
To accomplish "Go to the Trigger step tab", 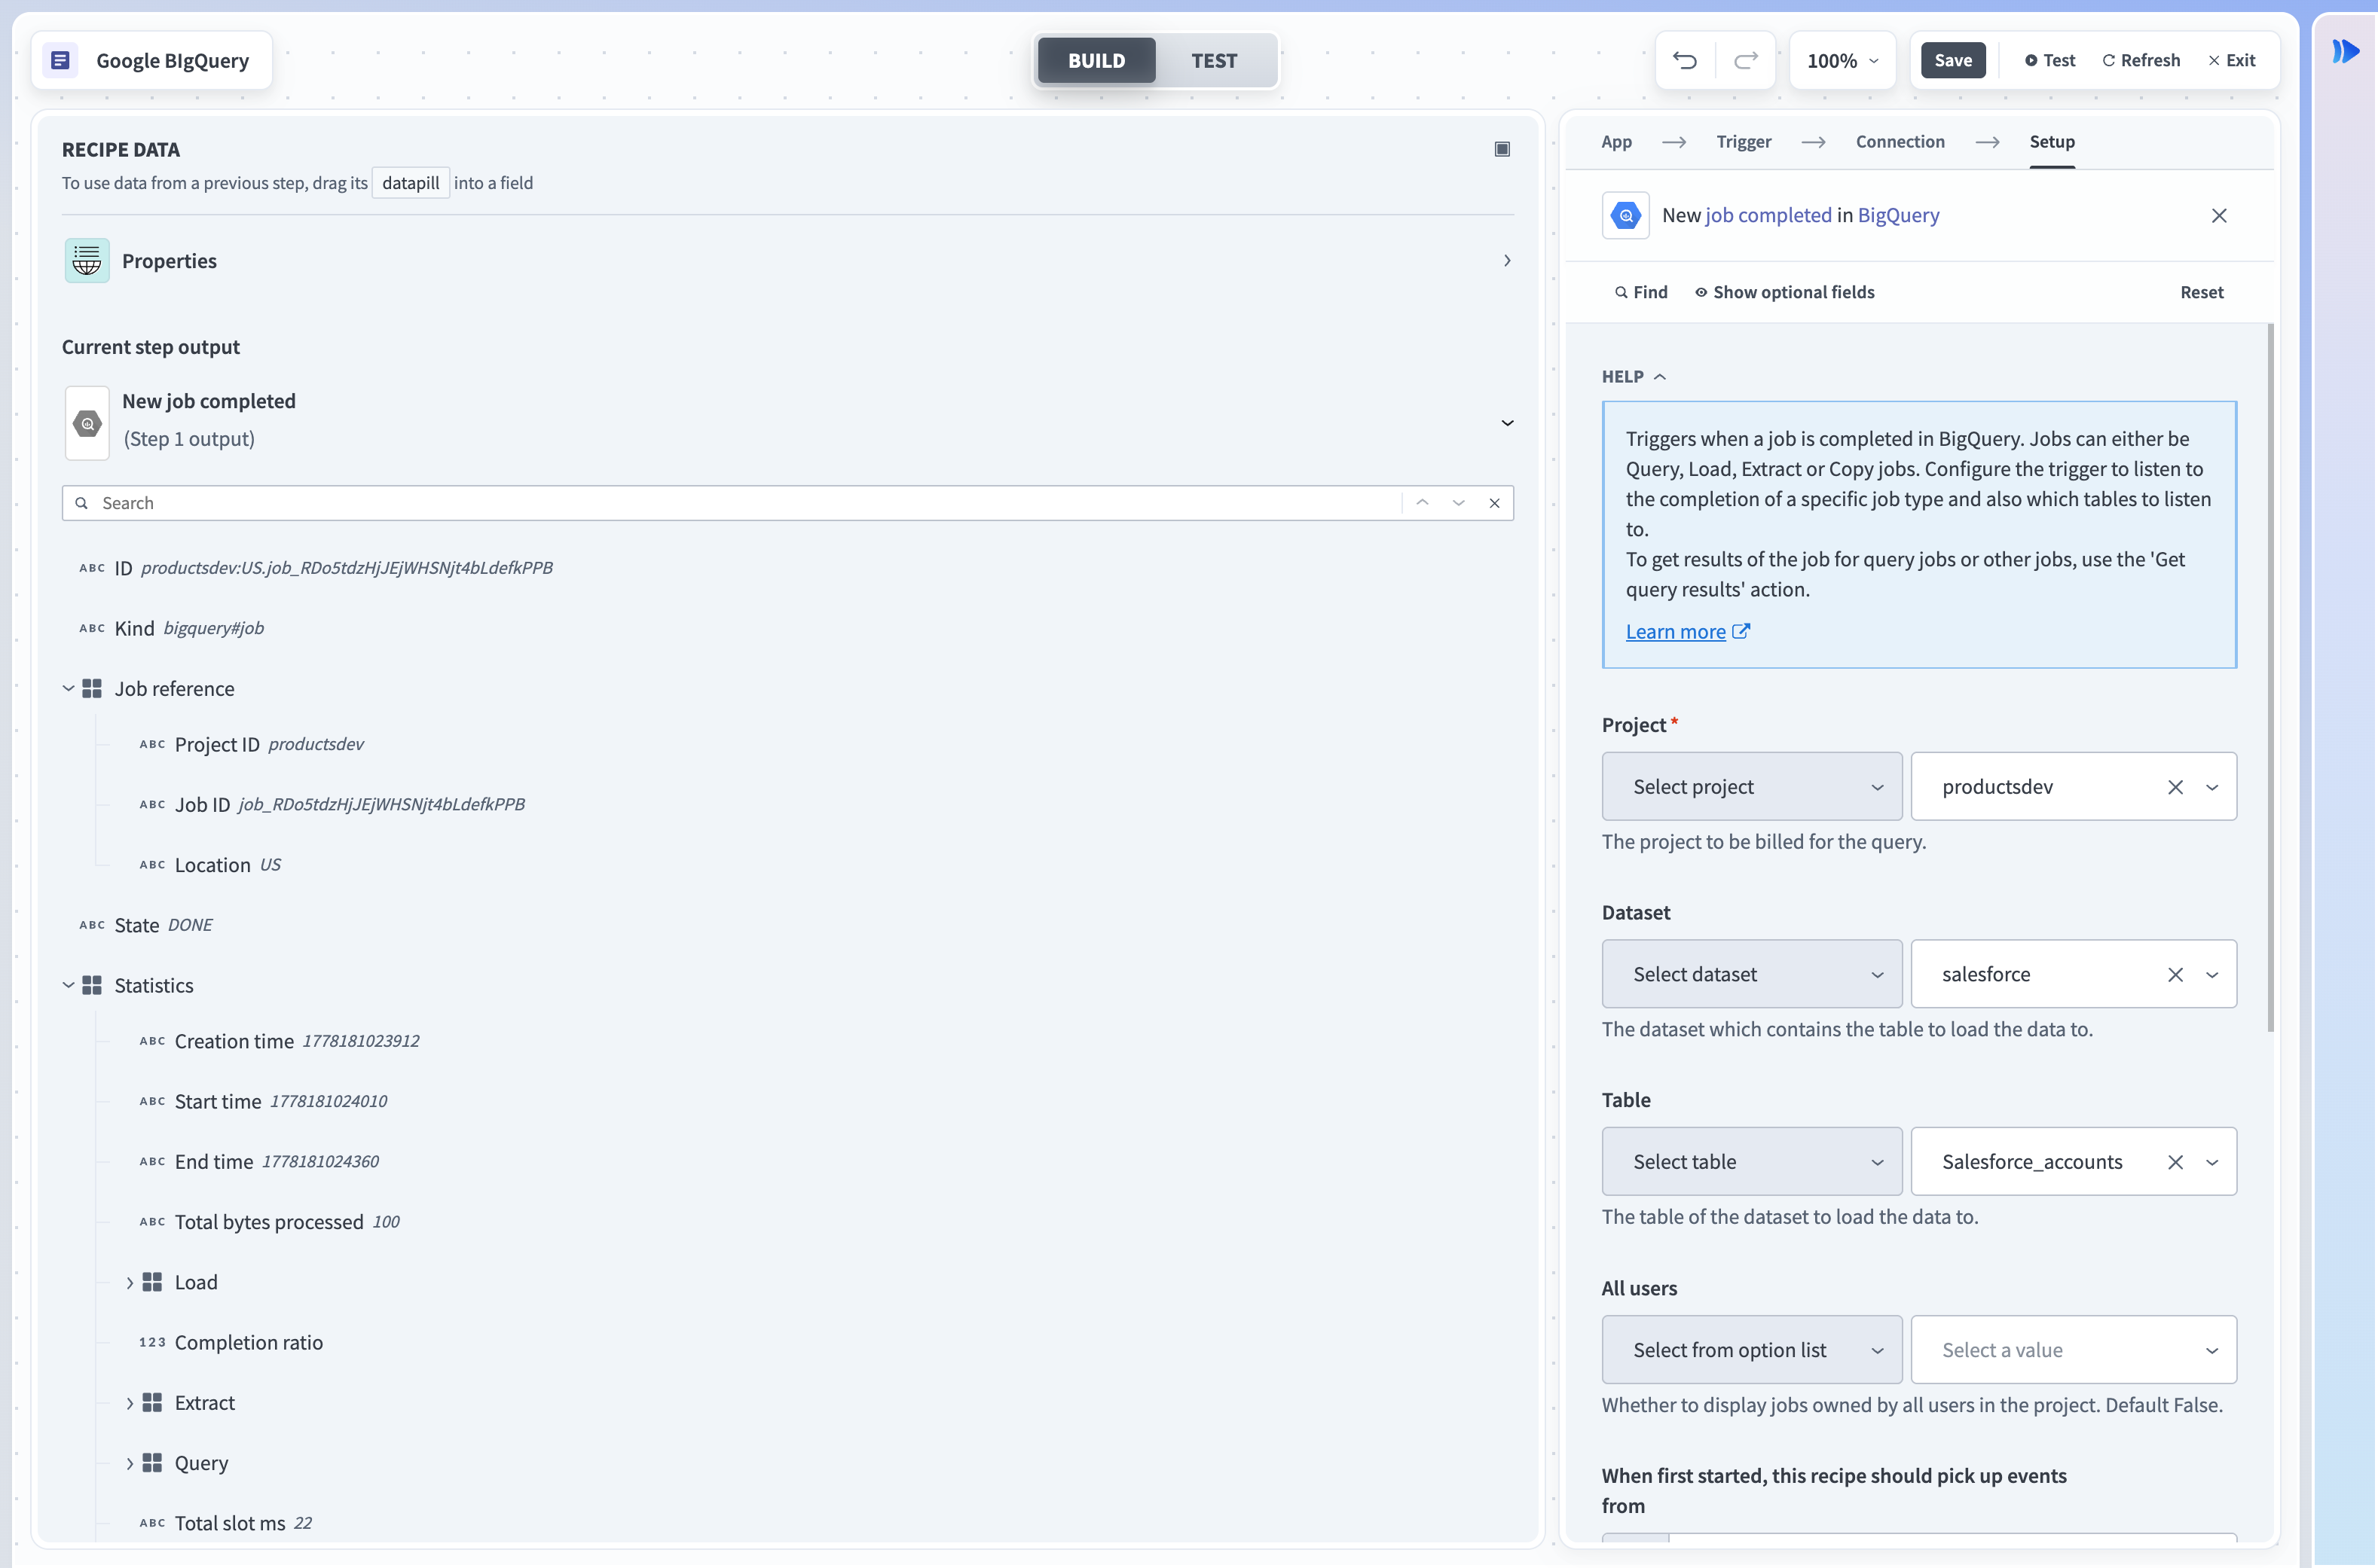I will tap(1744, 142).
